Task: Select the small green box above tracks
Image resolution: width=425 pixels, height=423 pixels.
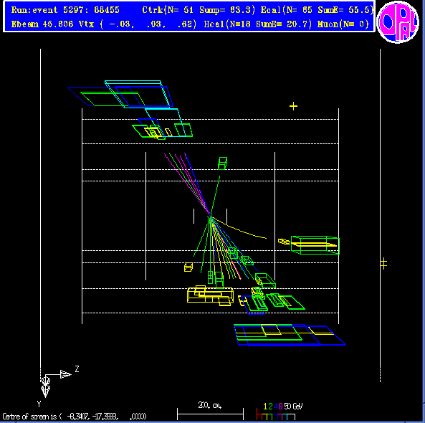Action: (222, 163)
